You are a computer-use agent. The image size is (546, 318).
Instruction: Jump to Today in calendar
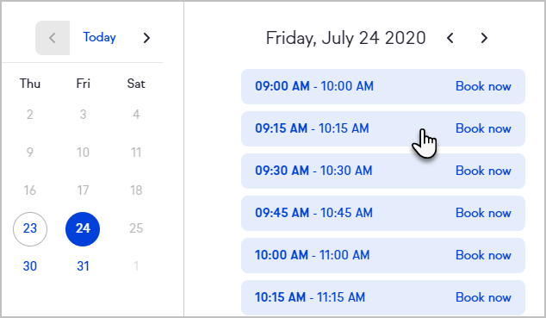pyautogui.click(x=99, y=37)
